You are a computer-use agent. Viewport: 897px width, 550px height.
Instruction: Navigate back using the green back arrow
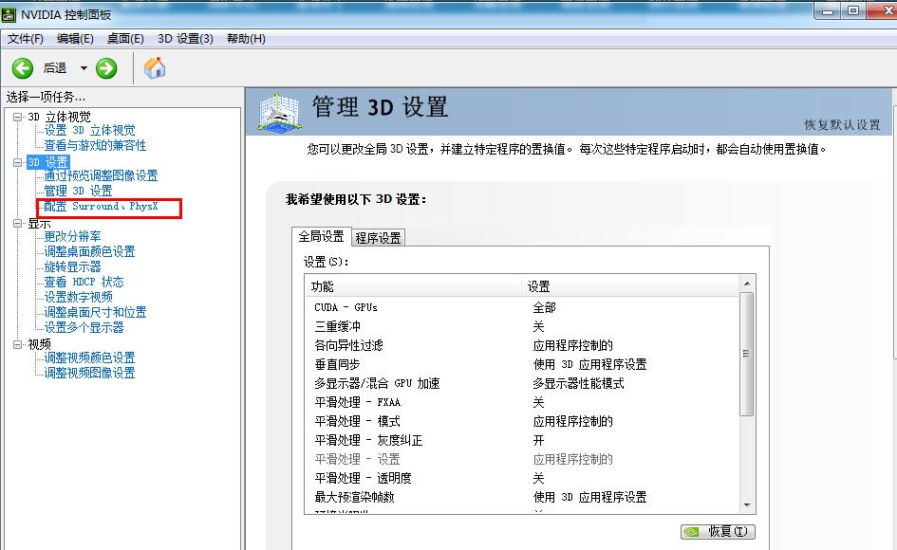pyautogui.click(x=23, y=67)
